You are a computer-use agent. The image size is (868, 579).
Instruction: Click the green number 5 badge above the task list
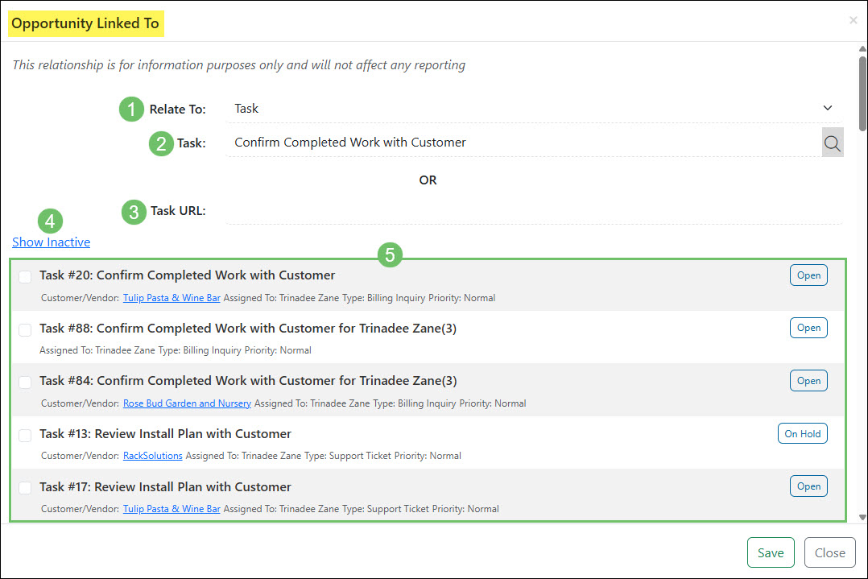click(391, 255)
